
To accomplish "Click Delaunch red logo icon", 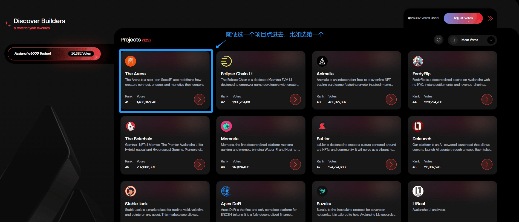I will click(418, 126).
